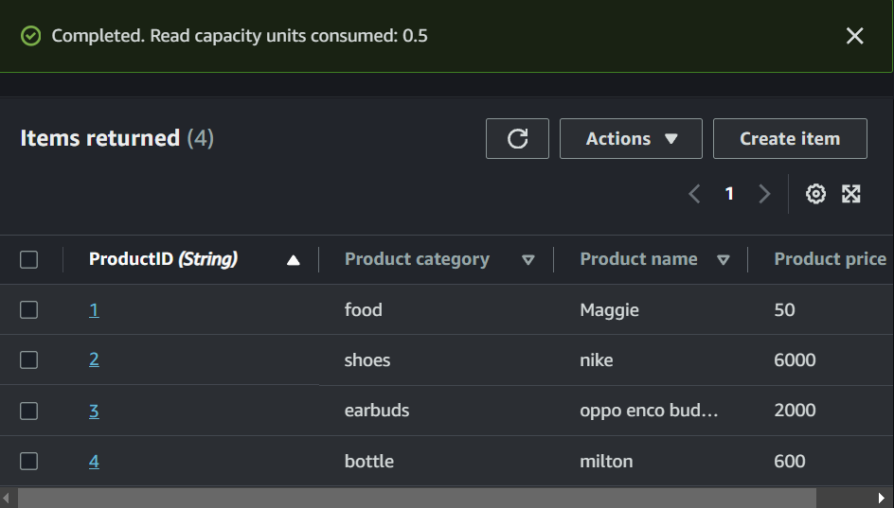Expand table to full screen icon
Screen dimensions: 894x508
pos(851,194)
